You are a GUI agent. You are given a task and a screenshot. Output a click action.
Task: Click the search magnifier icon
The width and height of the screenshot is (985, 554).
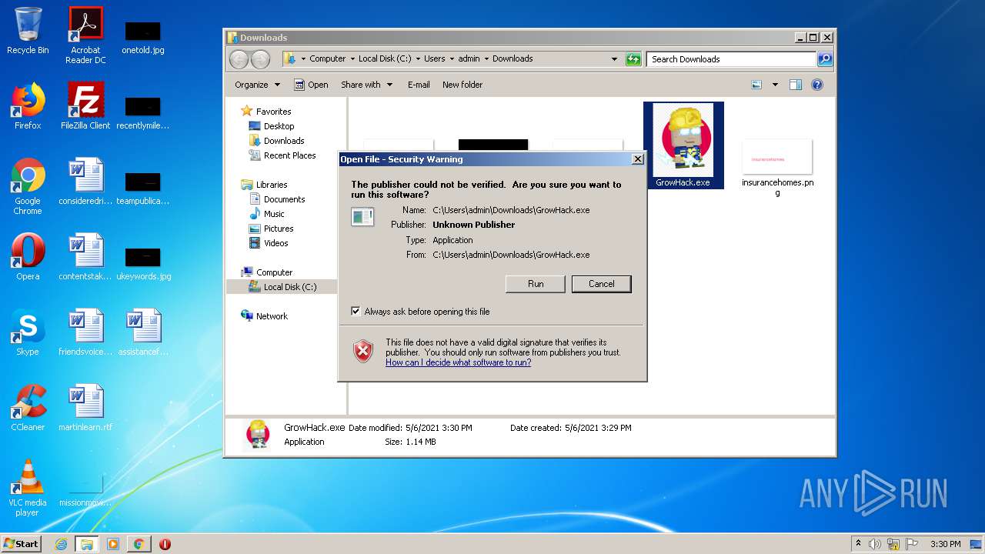[824, 59]
